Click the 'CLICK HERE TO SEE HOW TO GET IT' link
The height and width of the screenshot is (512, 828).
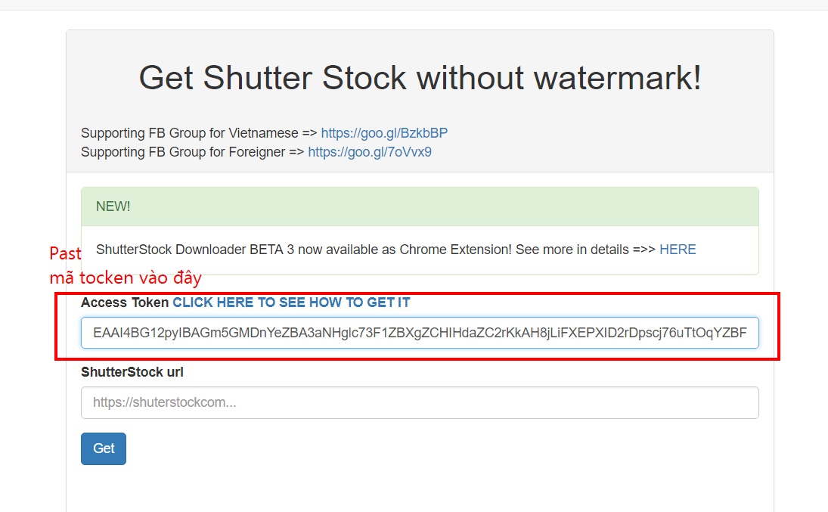[291, 303]
